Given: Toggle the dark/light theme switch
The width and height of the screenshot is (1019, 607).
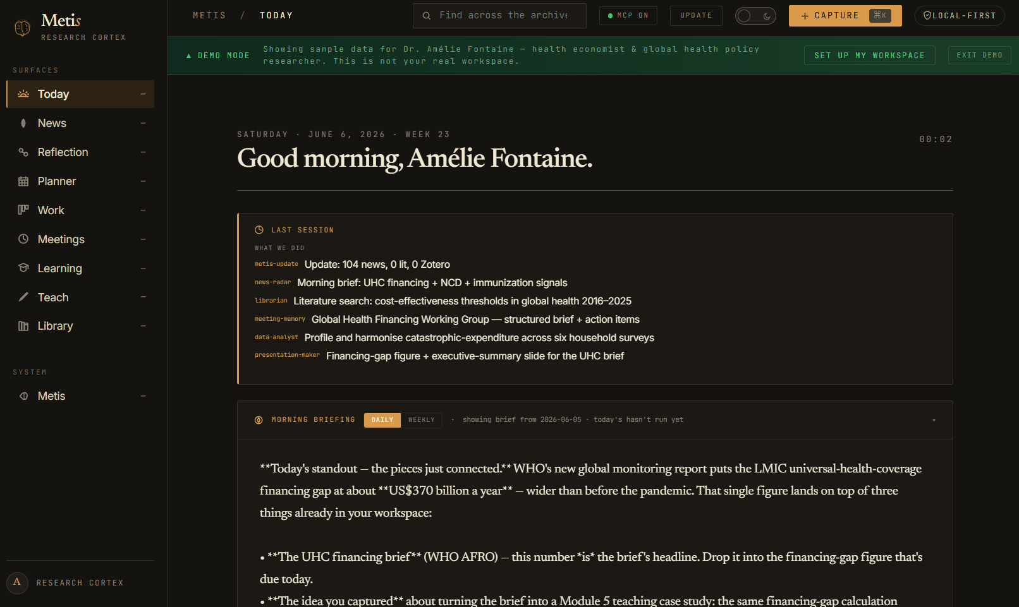Looking at the screenshot, I should click(x=755, y=16).
